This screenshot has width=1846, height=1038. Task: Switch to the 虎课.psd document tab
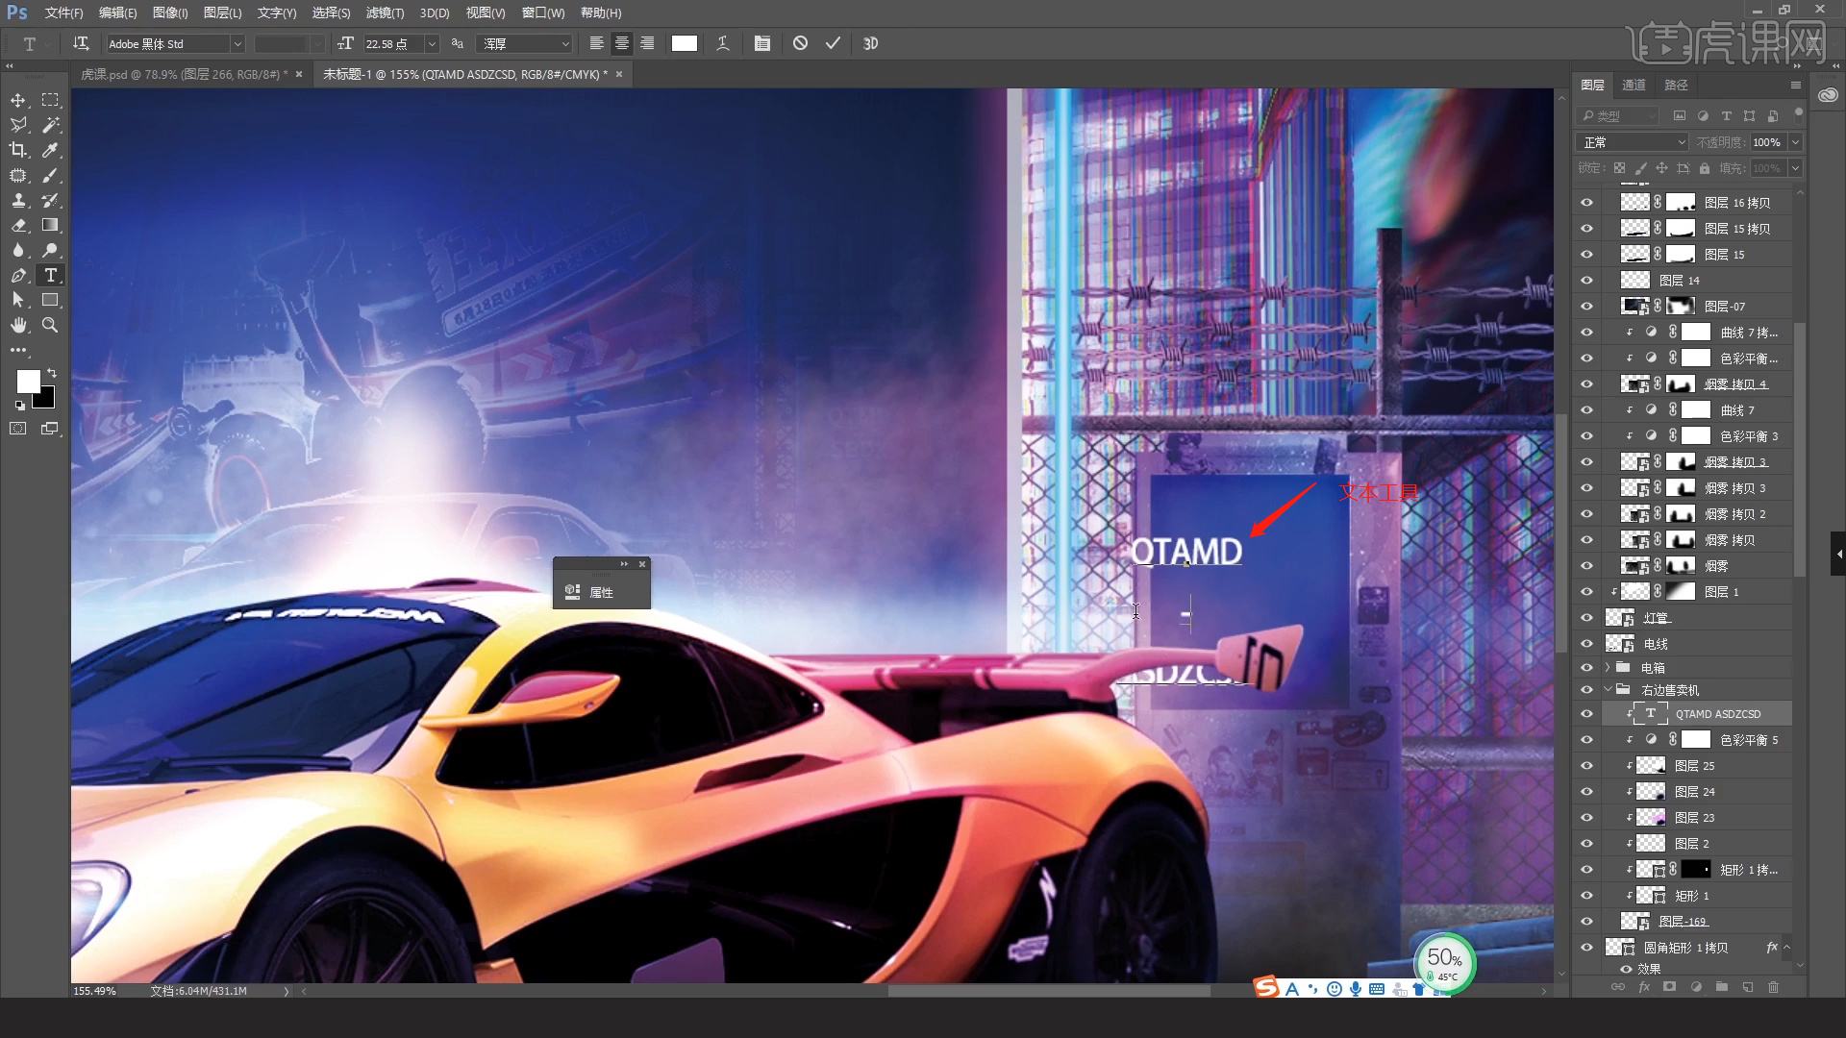point(184,74)
